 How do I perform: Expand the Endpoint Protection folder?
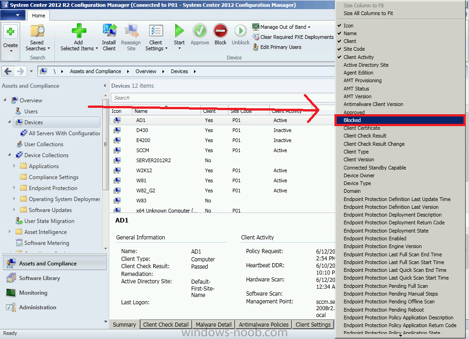tap(14, 188)
